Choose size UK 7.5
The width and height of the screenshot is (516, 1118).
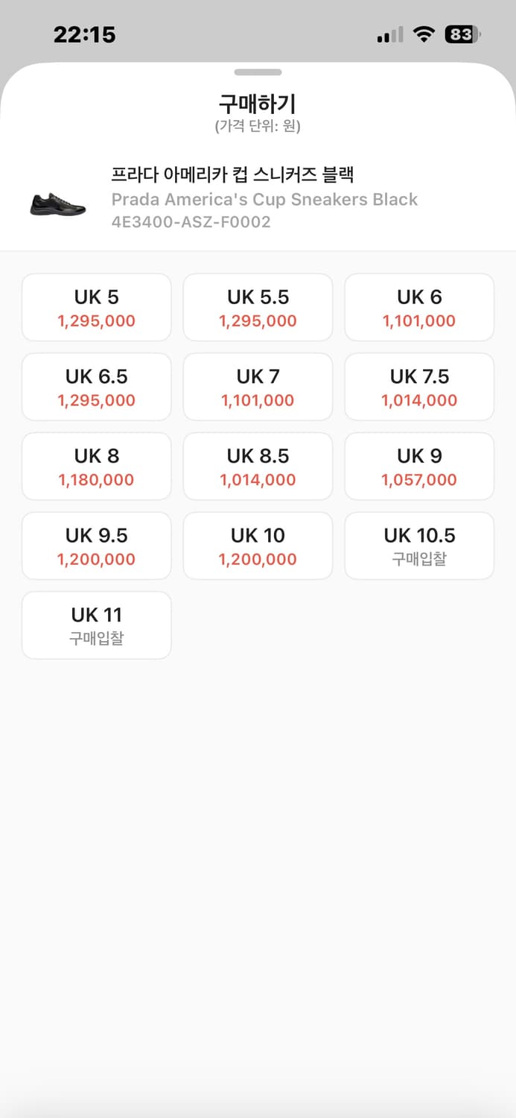[419, 387]
